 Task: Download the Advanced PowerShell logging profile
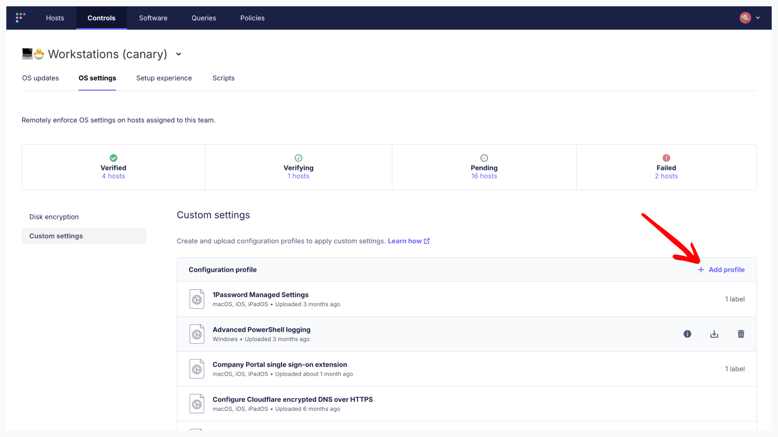(x=714, y=334)
